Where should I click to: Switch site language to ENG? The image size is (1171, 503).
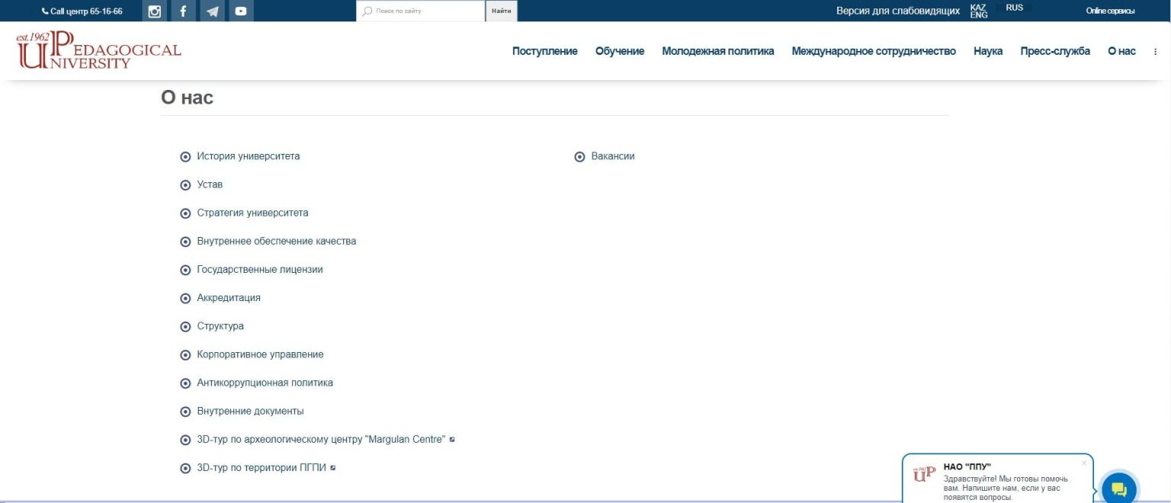(978, 15)
